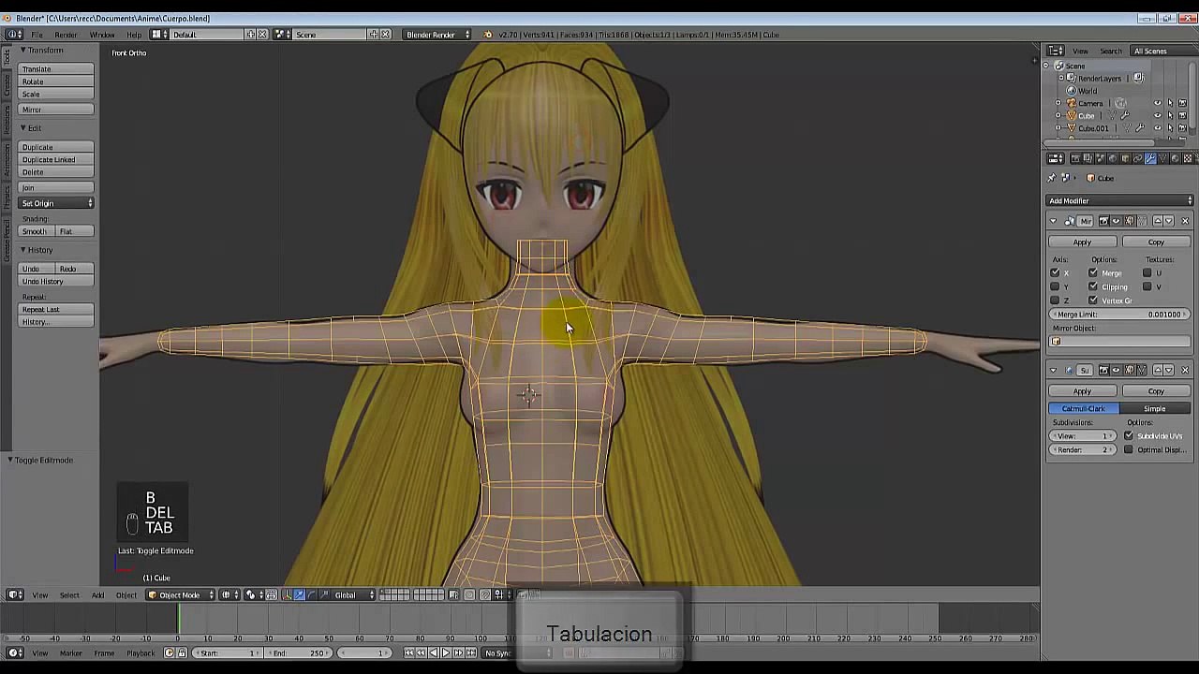Remove the Subsurf modifier with X icon
The image size is (1199, 674).
[1186, 370]
